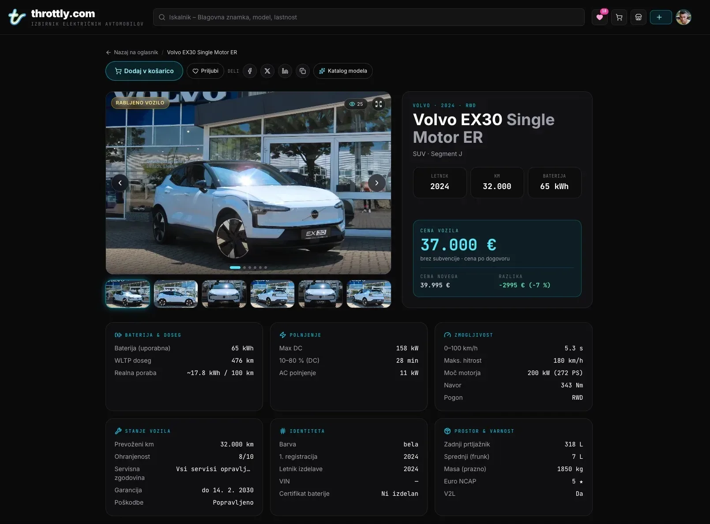Click the active gallery pagination indicator
The image size is (710, 524).
(x=235, y=268)
